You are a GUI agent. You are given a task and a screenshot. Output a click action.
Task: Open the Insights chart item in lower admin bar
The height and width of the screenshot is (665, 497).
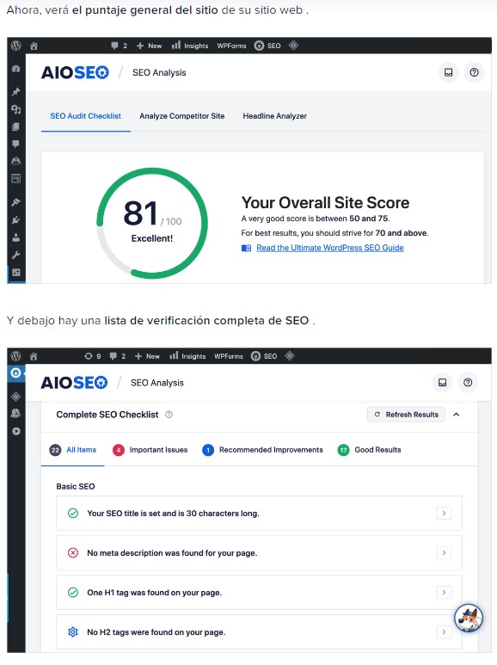187,356
